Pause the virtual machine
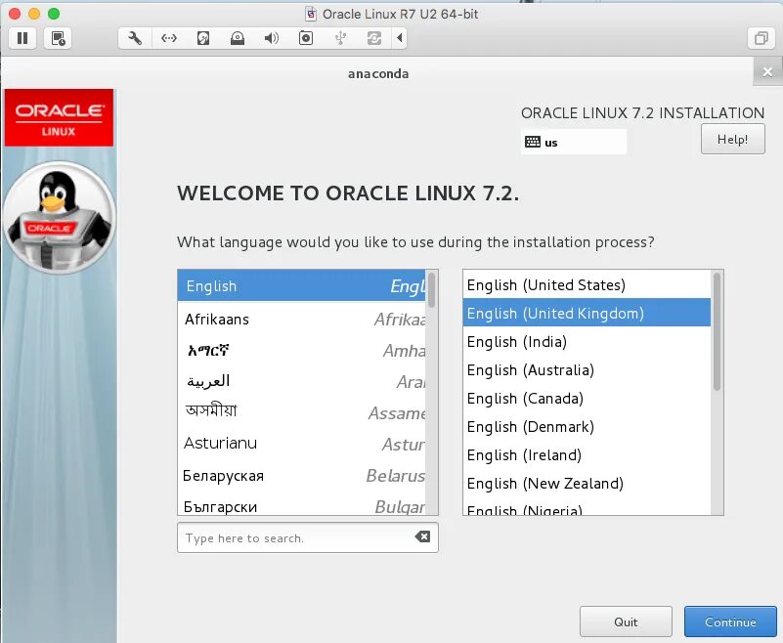Viewport: 783px width, 643px height. 22,38
